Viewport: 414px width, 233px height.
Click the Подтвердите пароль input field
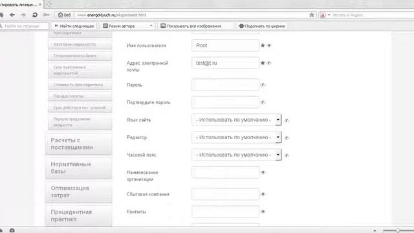226,102
